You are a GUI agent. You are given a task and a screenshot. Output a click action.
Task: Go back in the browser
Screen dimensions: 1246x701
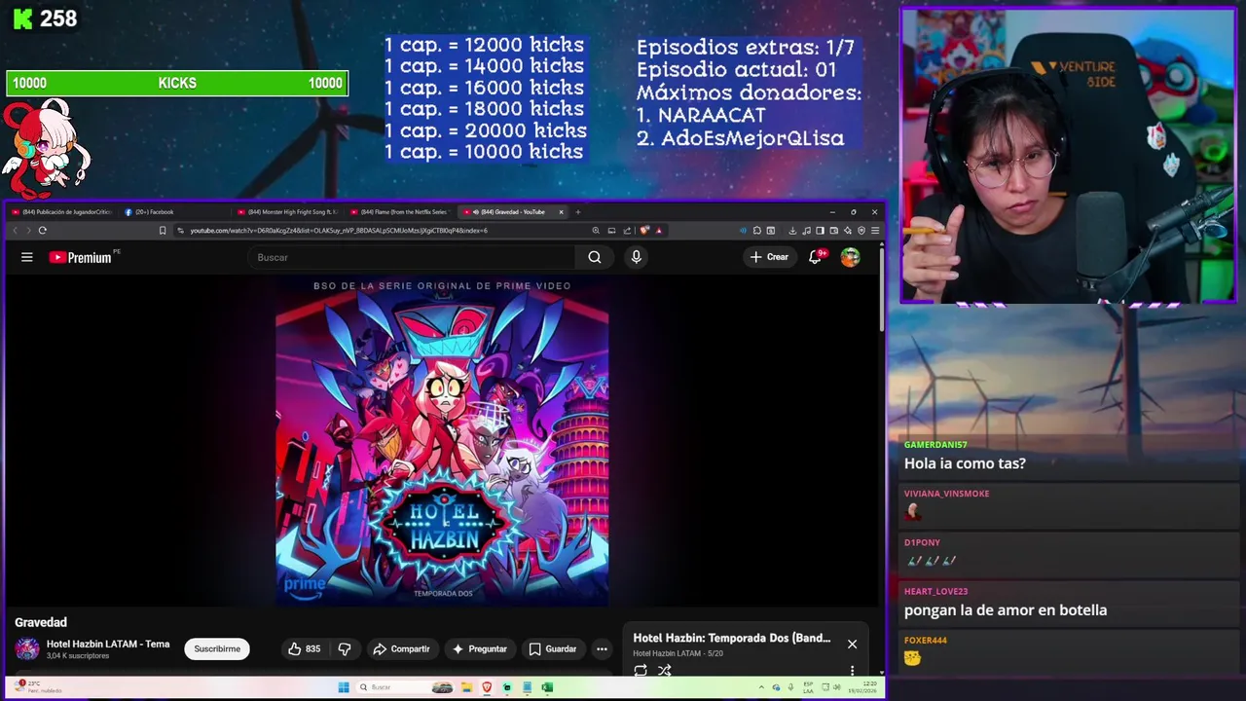coord(15,231)
